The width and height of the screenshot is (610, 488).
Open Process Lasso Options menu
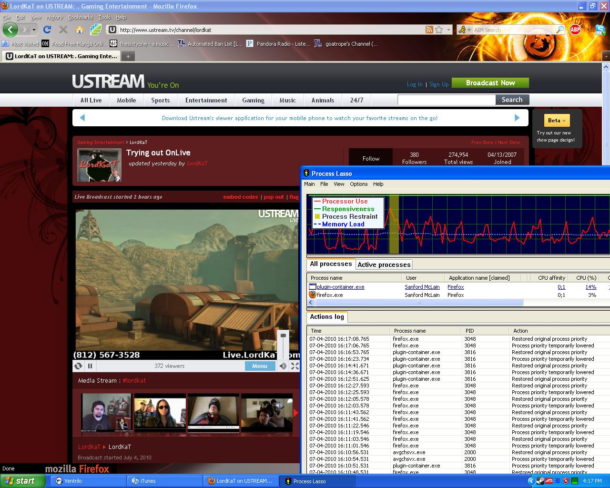coord(358,184)
